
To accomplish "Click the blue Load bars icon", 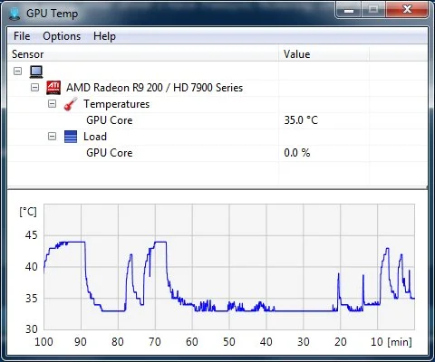I will click(71, 137).
